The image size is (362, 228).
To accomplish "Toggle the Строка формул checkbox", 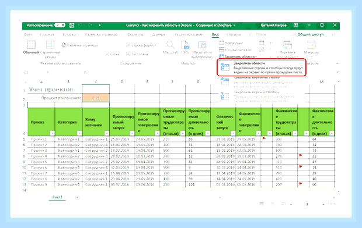I will pos(141,45).
